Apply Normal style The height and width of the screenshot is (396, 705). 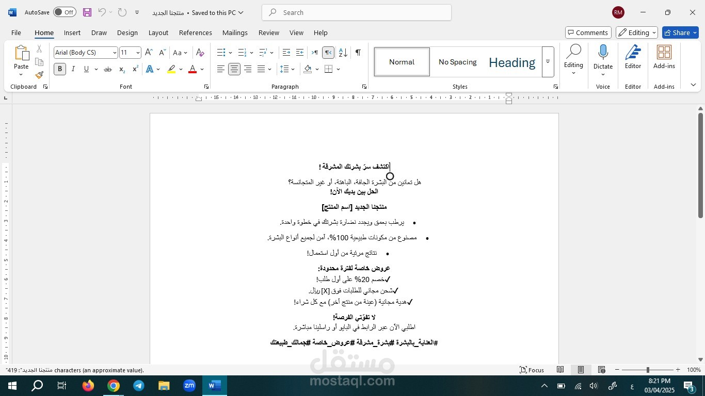pos(402,62)
